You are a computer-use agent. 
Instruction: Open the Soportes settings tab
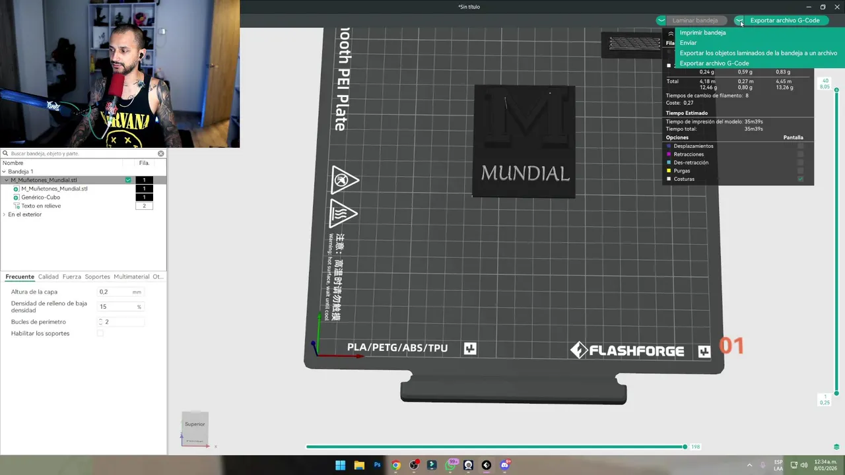(98, 276)
